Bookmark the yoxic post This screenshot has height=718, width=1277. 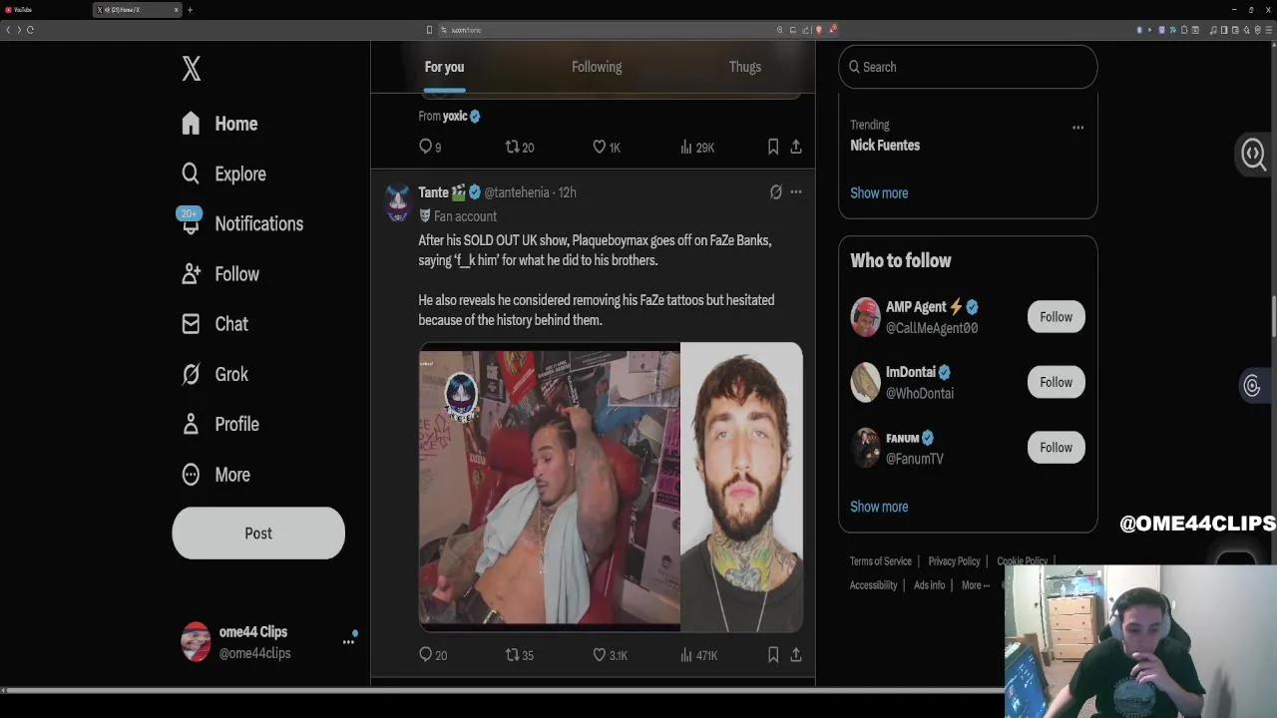[773, 147]
